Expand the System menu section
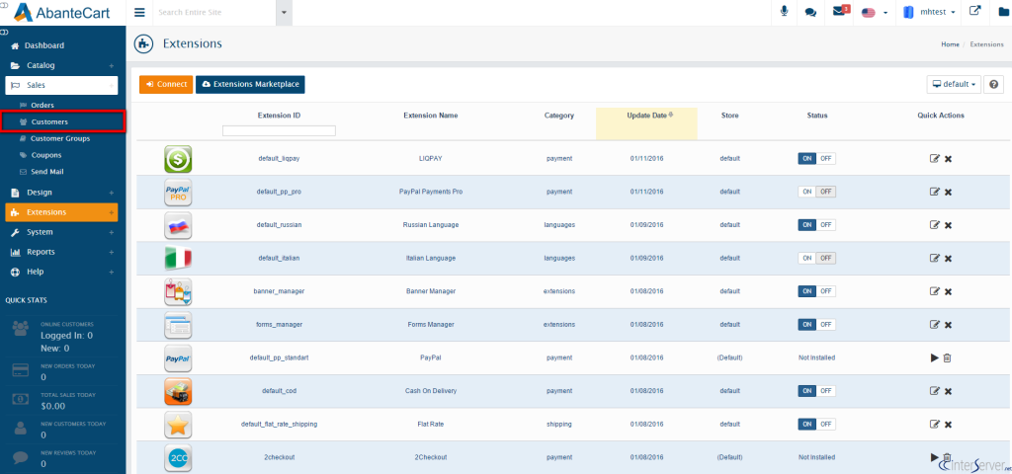1012x474 pixels. [x=61, y=232]
